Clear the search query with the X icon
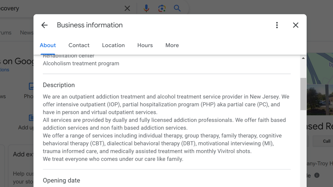 [x=127, y=8]
